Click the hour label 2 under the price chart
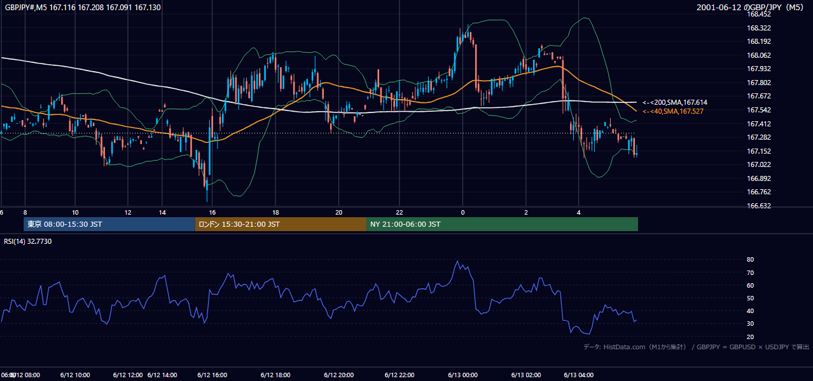Image resolution: width=813 pixels, height=381 pixels. tap(526, 212)
